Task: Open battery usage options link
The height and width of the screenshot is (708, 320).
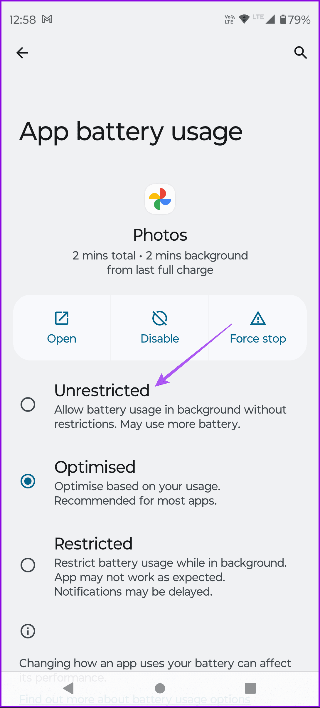Action: click(134, 699)
